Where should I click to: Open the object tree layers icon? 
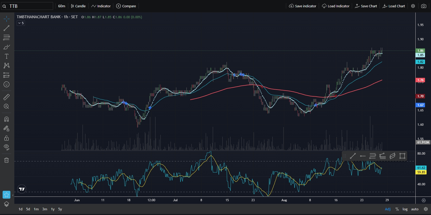[x=7, y=204]
